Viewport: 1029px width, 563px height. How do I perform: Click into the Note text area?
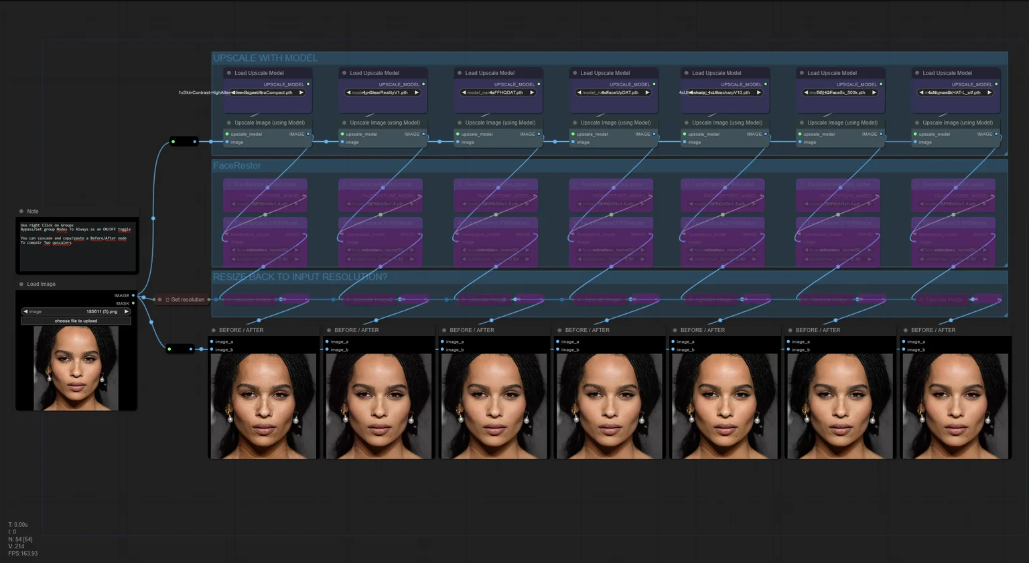point(77,244)
